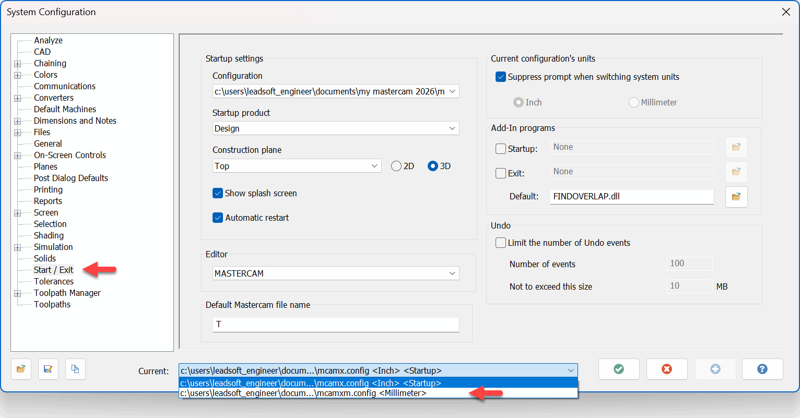Image resolution: width=800 pixels, height=418 pixels.
Task: Expand the Simulation tree node
Action: coord(18,247)
